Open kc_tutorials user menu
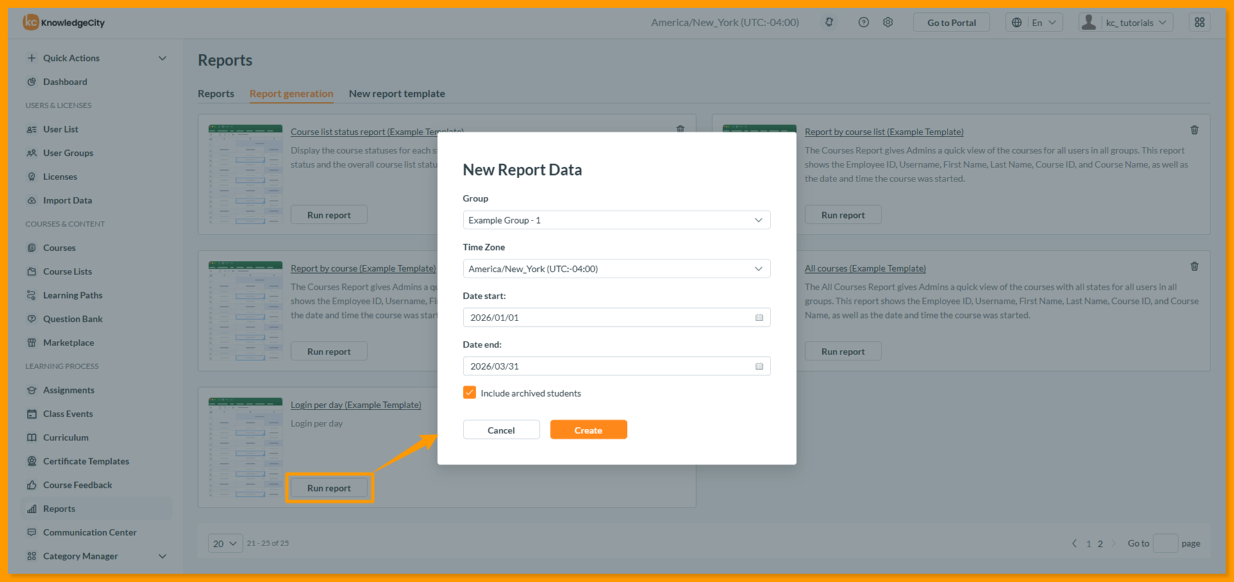 [x=1126, y=22]
